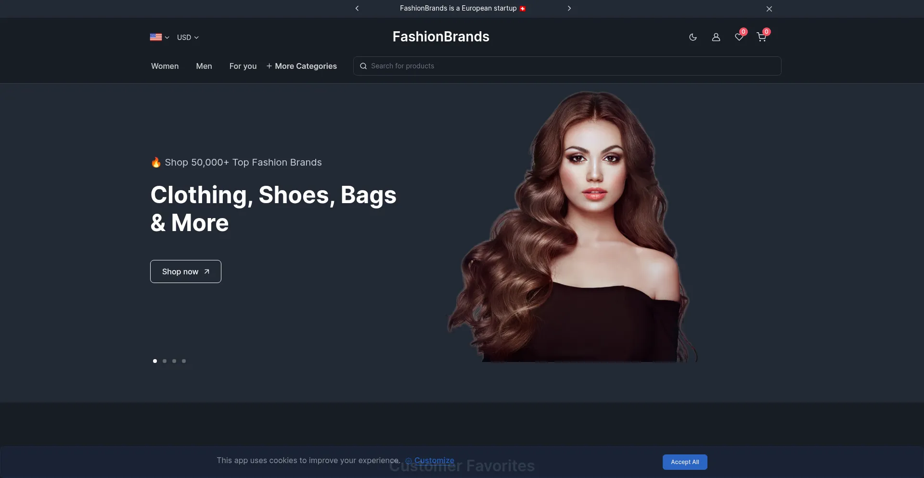Viewport: 924px width, 478px height.
Task: Select the second carousel slide dot
Action: (x=165, y=361)
